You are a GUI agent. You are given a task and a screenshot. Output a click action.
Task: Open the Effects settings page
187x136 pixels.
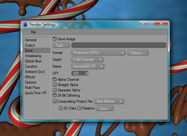click(30, 77)
